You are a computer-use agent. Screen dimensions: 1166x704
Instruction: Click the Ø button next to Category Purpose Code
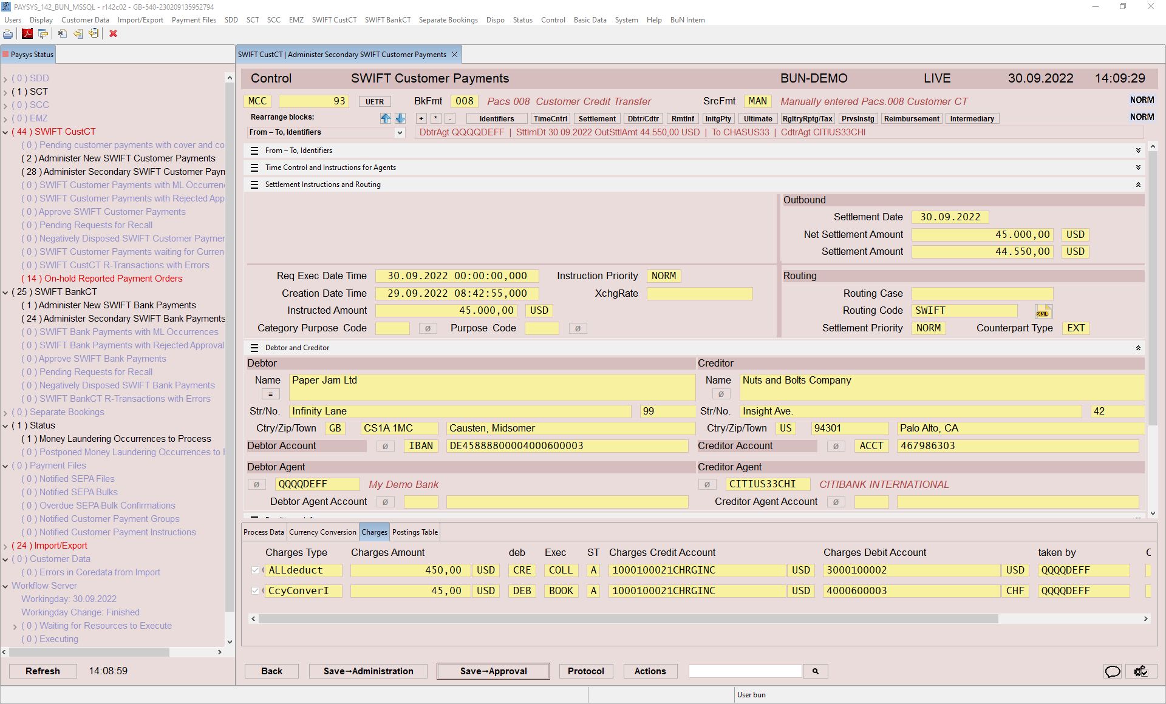click(428, 328)
